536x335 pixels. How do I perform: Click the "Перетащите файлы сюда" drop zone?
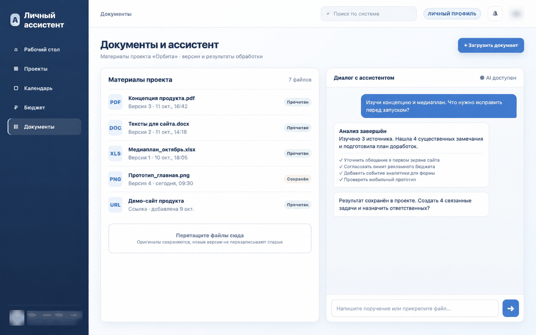tap(210, 238)
